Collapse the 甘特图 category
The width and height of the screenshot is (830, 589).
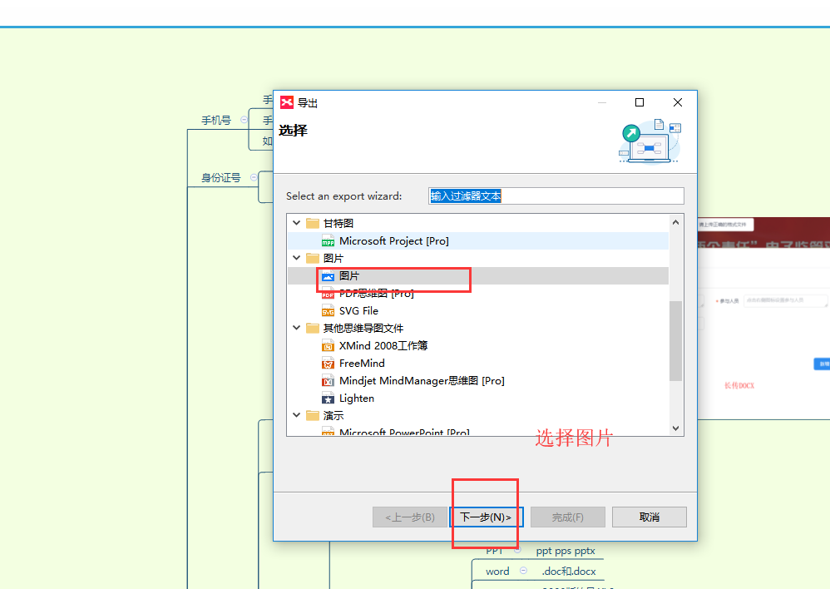(296, 223)
